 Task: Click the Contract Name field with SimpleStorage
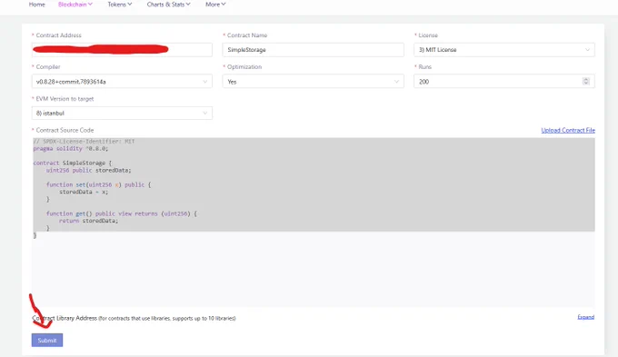pyautogui.click(x=313, y=50)
